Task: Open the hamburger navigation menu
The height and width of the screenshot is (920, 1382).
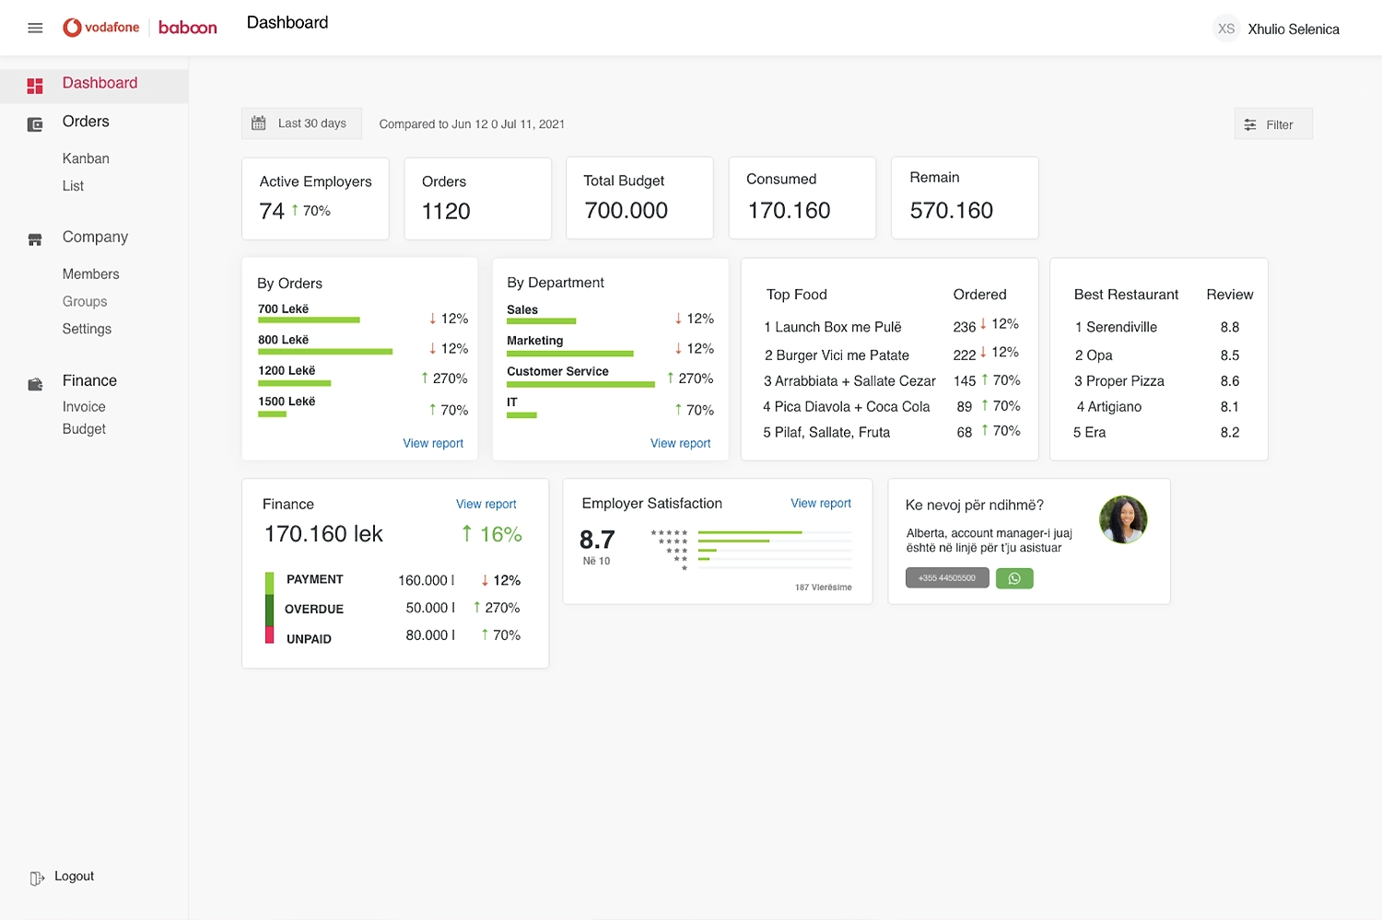Action: tap(35, 28)
